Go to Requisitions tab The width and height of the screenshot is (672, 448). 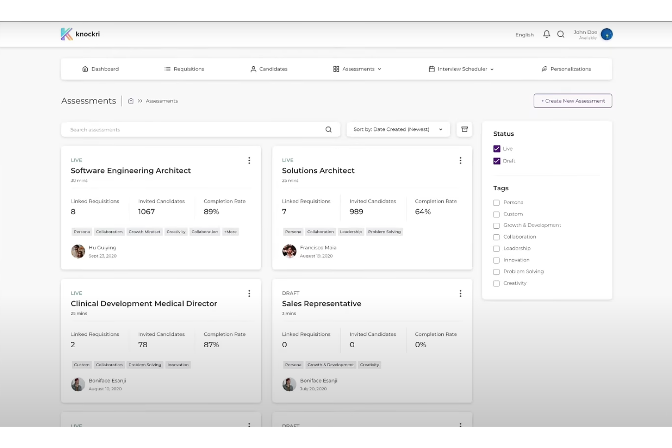[184, 69]
